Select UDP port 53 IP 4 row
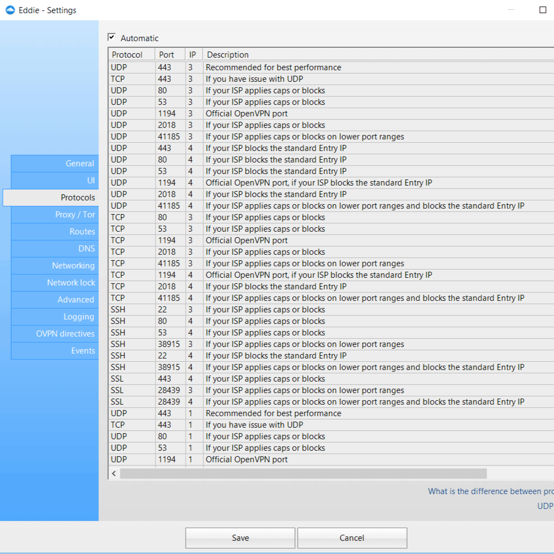 331,171
